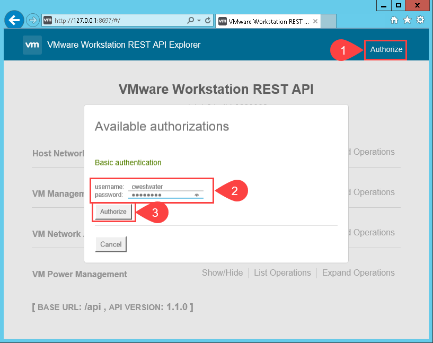Close the browser window
Screen dimensions: 433x343
coord(417,5)
